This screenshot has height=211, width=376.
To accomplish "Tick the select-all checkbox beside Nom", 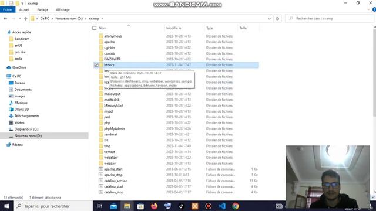I will pos(95,28).
